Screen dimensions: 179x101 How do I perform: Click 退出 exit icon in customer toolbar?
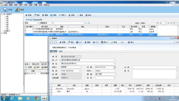coord(86,15)
